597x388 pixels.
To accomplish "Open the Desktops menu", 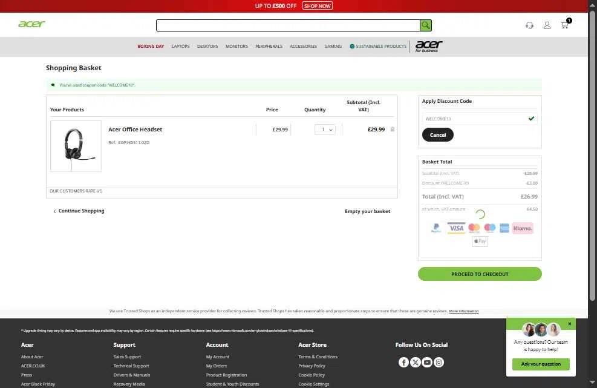I will tap(207, 46).
